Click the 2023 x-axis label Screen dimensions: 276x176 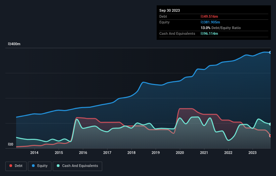[252, 153]
